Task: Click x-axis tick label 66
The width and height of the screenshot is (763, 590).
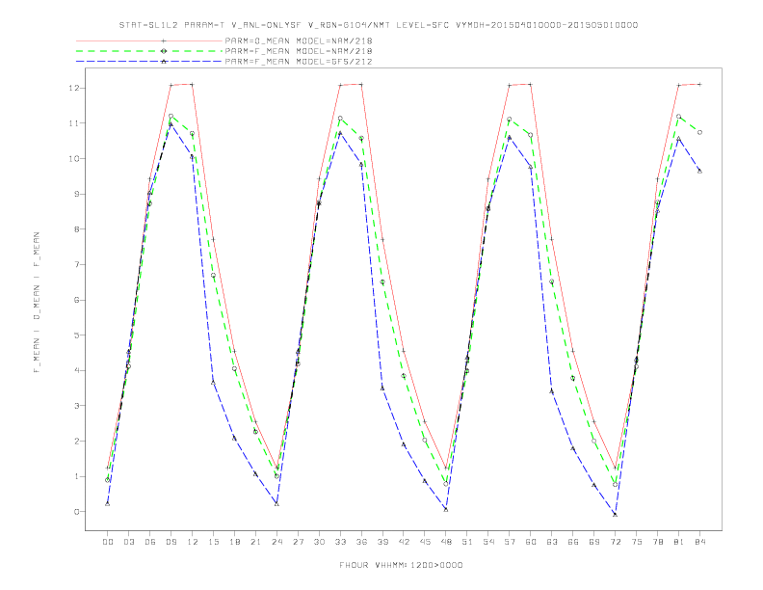Action: [573, 542]
